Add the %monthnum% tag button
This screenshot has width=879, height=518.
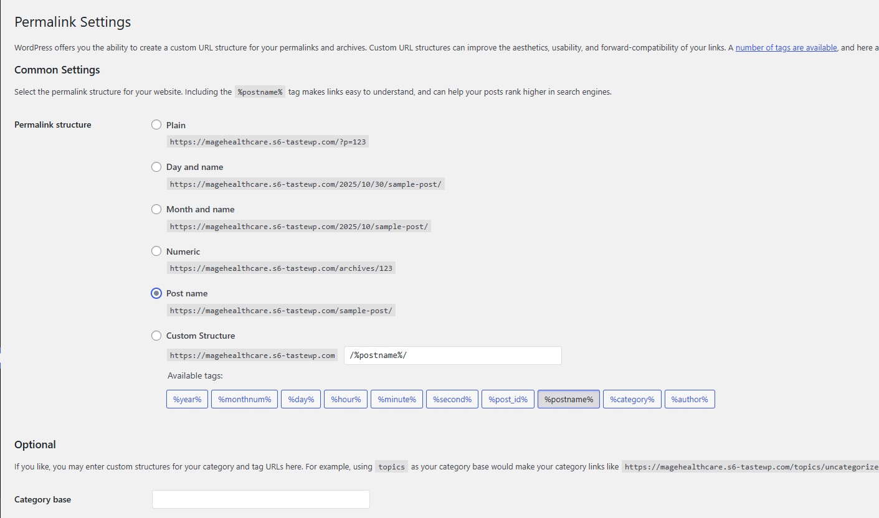[244, 399]
